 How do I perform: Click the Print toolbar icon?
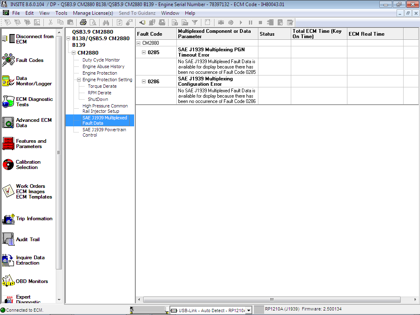tap(84, 23)
